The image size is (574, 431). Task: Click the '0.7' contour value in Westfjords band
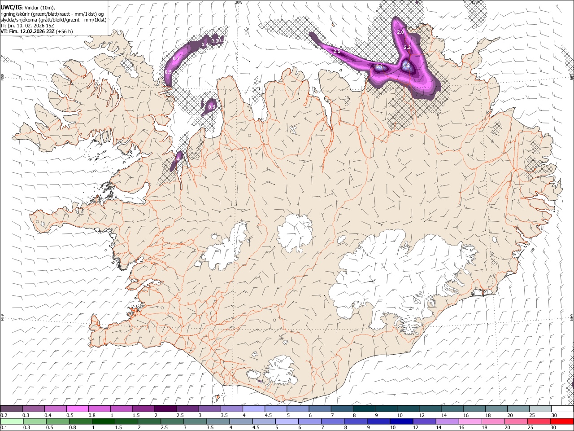[176, 59]
